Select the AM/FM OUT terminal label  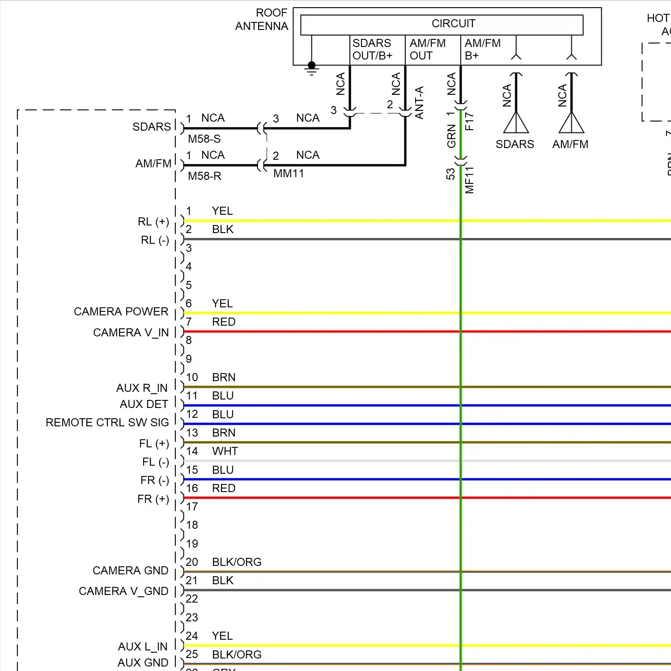pos(428,49)
